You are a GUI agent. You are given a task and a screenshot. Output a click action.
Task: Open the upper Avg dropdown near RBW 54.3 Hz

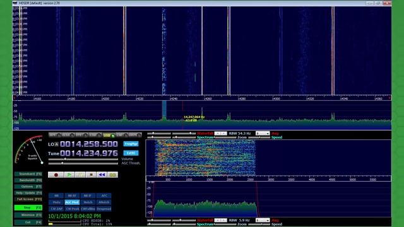pyautogui.click(x=263, y=133)
